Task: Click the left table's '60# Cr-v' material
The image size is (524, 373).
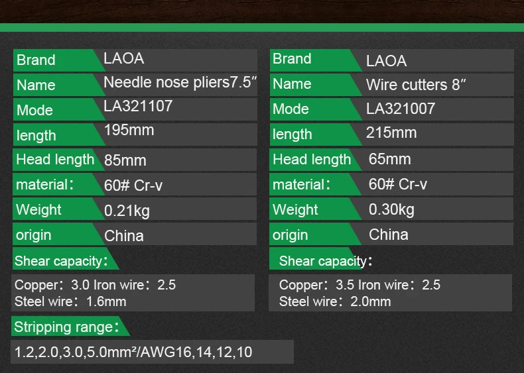Action: [x=133, y=186]
